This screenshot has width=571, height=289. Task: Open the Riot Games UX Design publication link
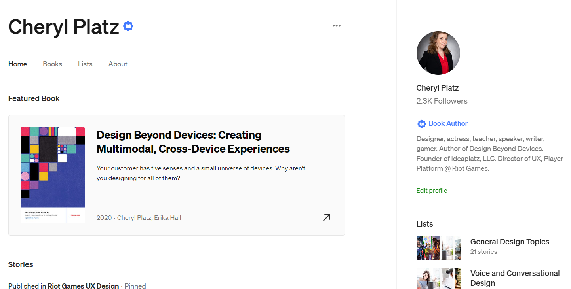coord(83,286)
